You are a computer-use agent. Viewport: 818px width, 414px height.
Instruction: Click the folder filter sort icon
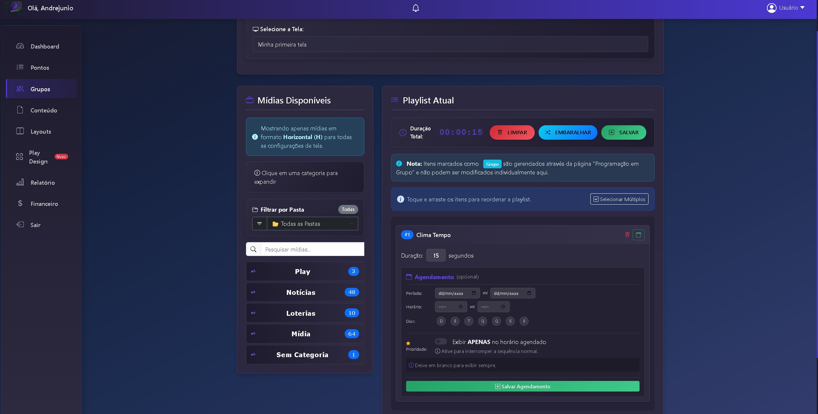[259, 224]
